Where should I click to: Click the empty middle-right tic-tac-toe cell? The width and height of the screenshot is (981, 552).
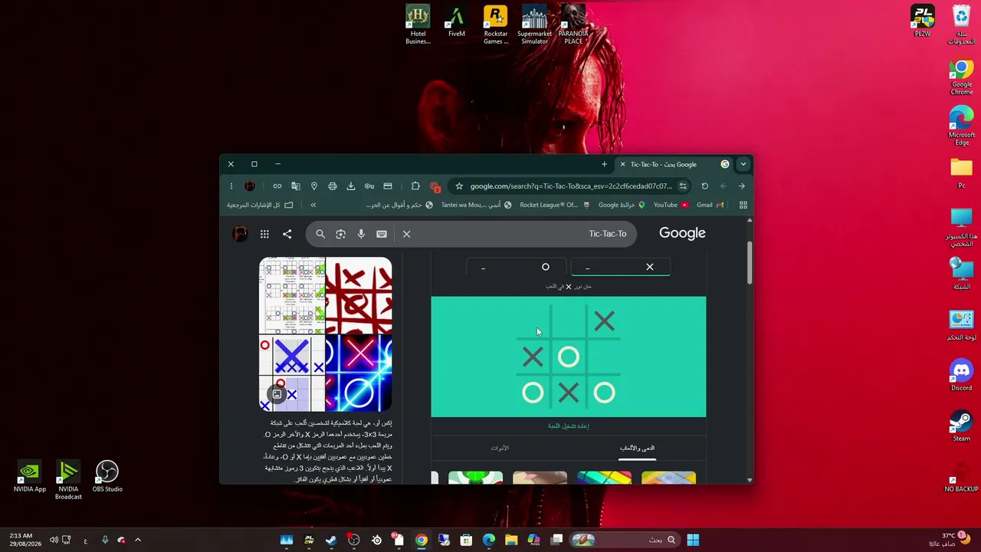(604, 356)
